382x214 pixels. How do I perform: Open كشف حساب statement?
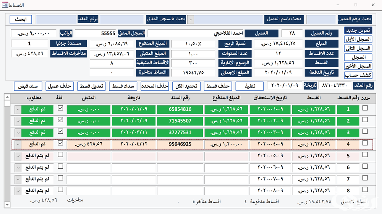point(358,75)
